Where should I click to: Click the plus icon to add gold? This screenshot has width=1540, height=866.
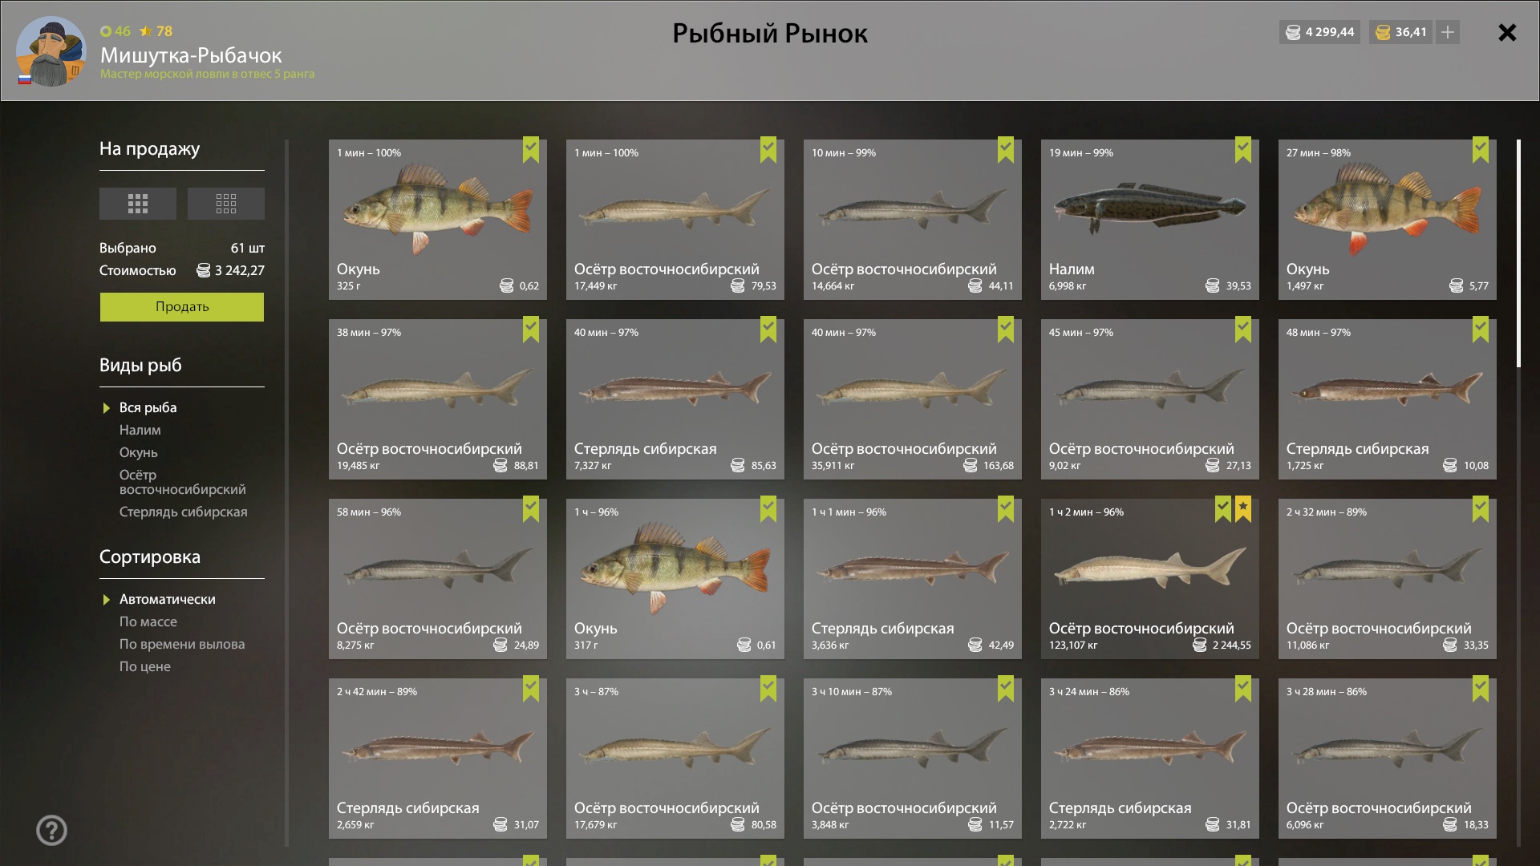coord(1448,32)
